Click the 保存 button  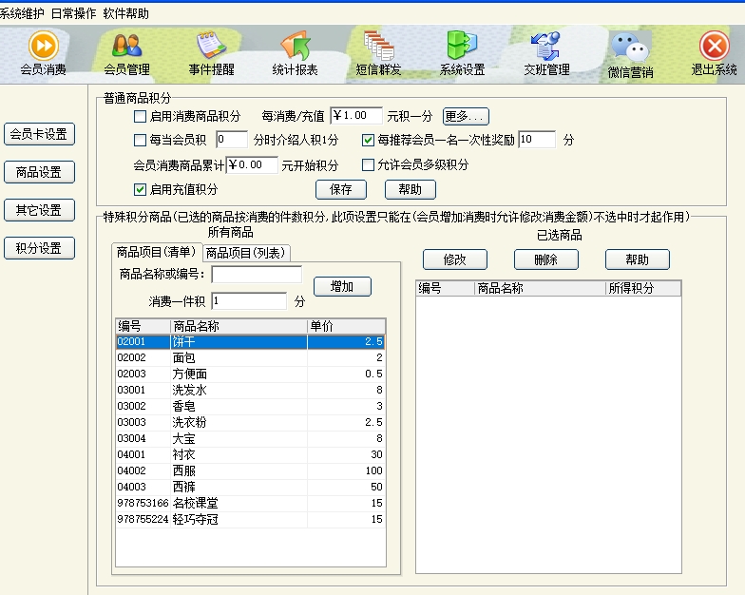tap(340, 189)
